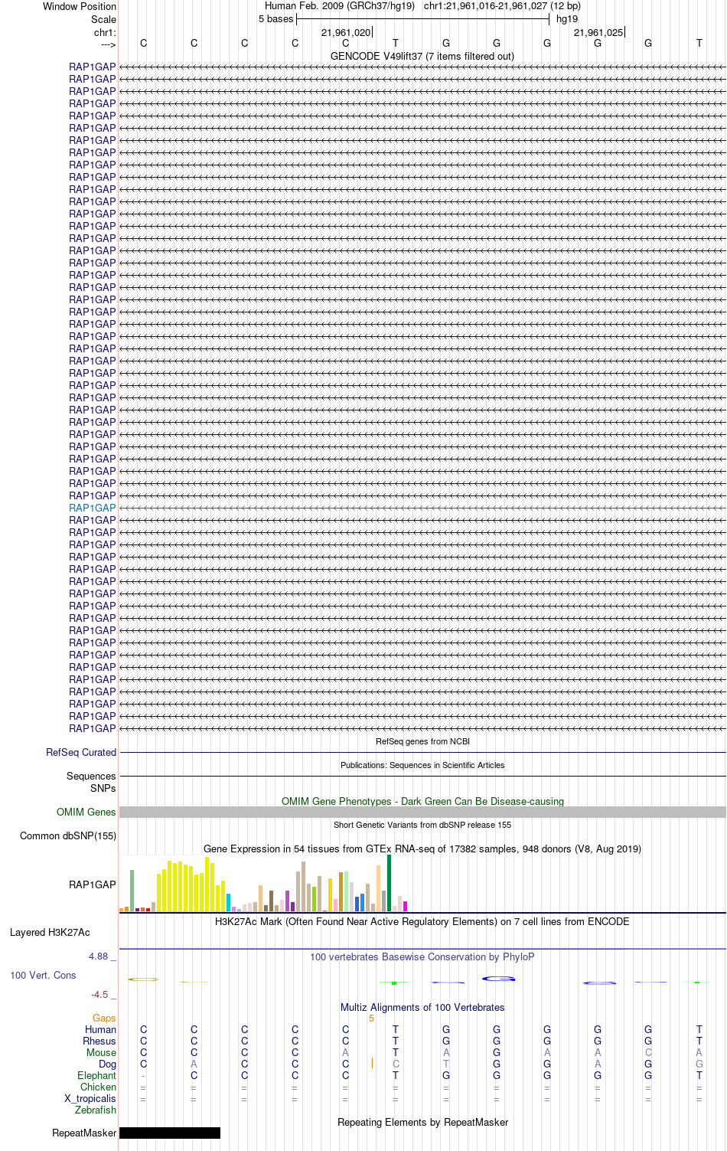Viewport: 727px width, 1151px height.
Task: Select the Elephant alignment row label
Action: pos(96,1075)
